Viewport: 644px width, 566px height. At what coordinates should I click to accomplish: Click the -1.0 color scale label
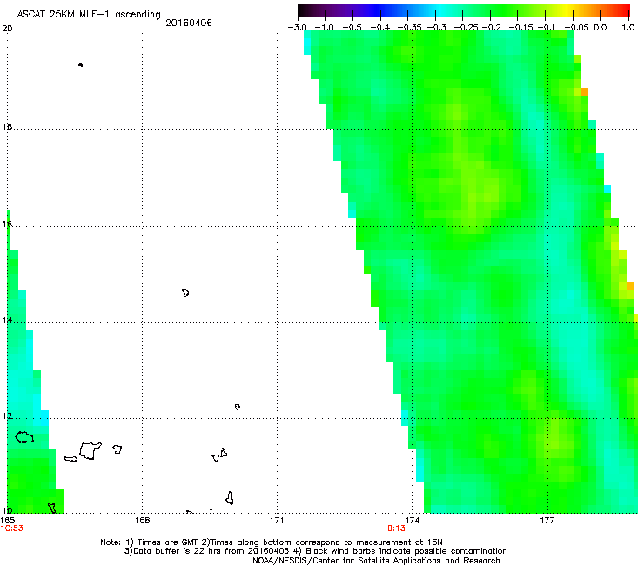(x=324, y=28)
